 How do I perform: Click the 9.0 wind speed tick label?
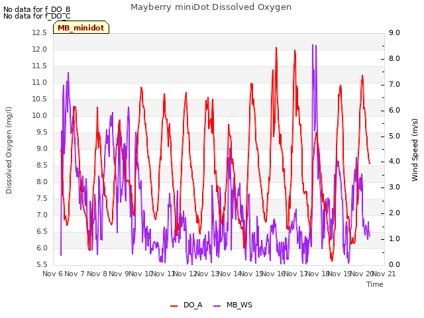tap(394, 32)
